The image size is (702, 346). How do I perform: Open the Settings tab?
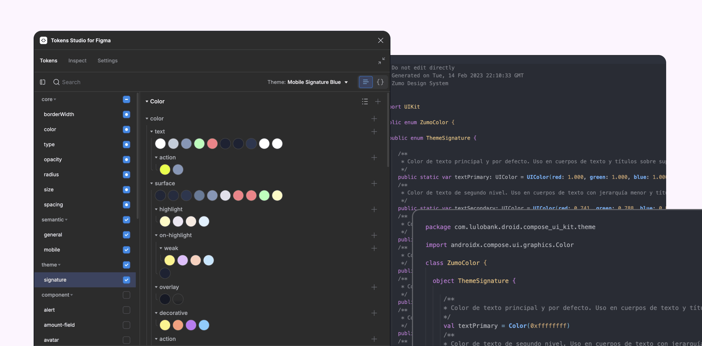pyautogui.click(x=107, y=61)
